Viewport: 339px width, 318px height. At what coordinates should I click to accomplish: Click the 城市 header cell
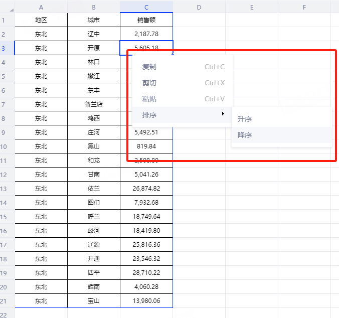[94, 20]
